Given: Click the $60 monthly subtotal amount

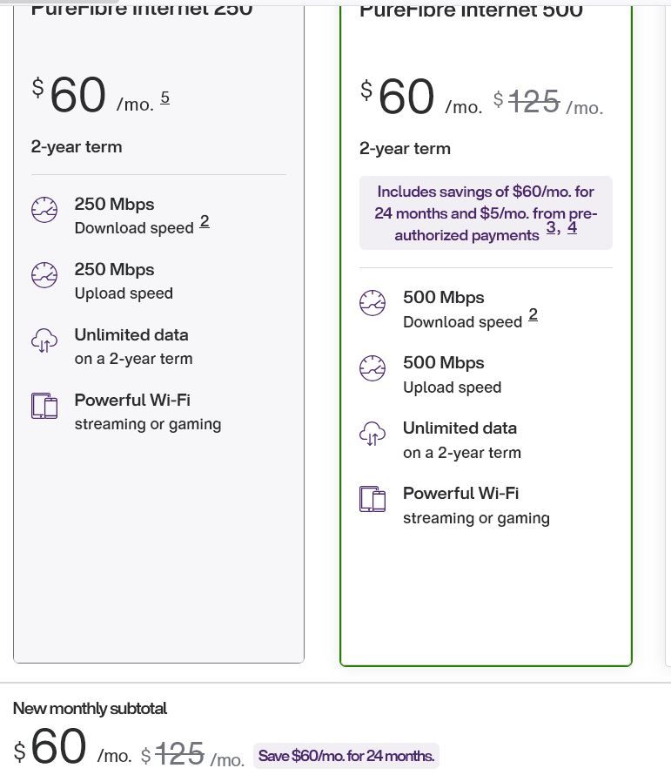Looking at the screenshot, I should (57, 749).
